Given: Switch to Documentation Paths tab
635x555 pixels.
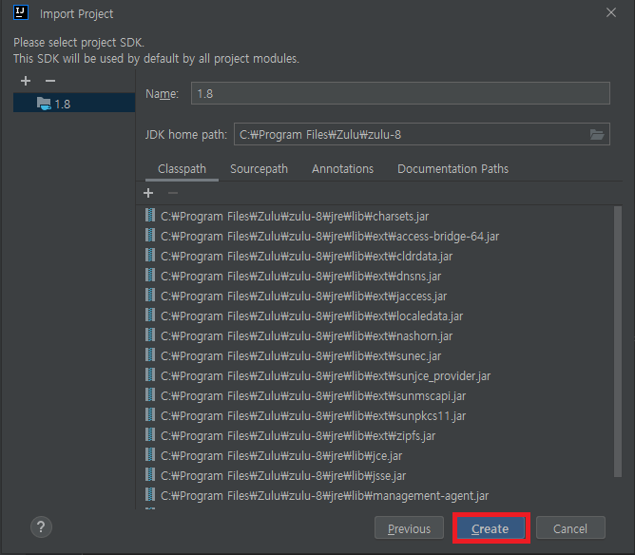Looking at the screenshot, I should [x=452, y=169].
